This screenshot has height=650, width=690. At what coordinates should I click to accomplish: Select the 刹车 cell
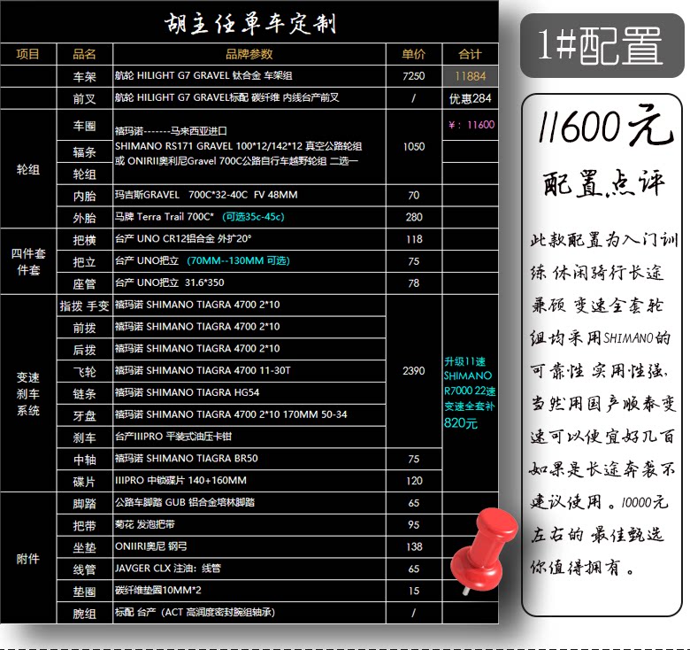85,437
